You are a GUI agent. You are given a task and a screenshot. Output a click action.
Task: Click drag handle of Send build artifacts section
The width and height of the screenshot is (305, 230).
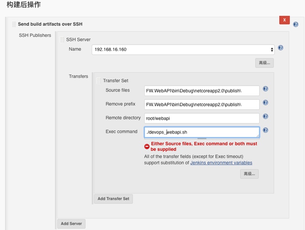tap(14, 24)
